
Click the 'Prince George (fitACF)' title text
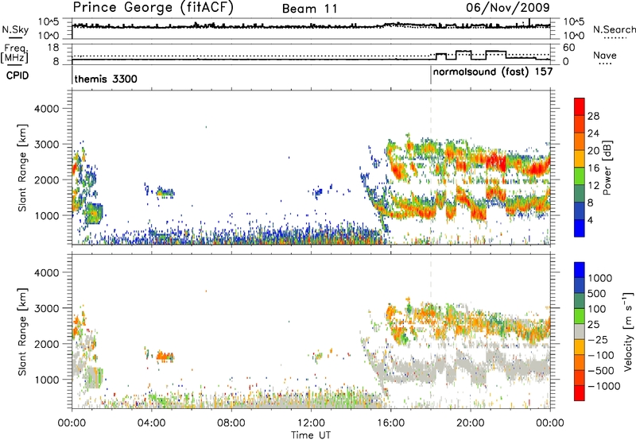(x=153, y=8)
